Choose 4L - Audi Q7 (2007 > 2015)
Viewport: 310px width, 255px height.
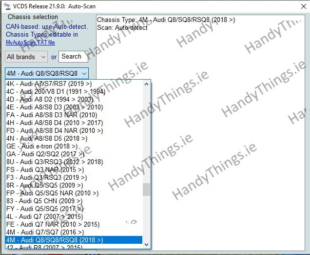coord(74,216)
